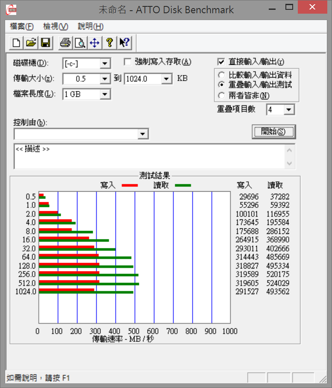Enable the 強制寫入存取(A) checkbox
Screen dimensions: 332x388
tap(128, 62)
